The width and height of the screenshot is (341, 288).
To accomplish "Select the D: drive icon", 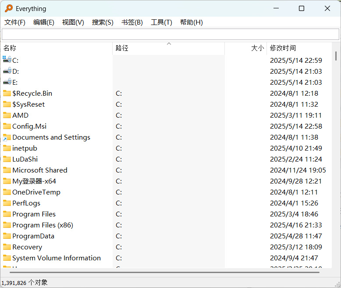I will (7, 71).
